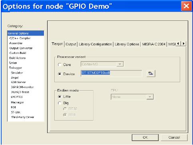Choose Little endian mode
This screenshot has height=145, width=193.
click(60, 97)
